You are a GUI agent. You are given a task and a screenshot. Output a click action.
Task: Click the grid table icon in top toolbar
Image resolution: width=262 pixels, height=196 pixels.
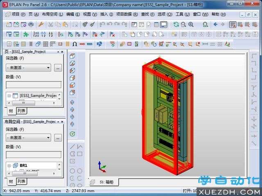click(x=156, y=24)
